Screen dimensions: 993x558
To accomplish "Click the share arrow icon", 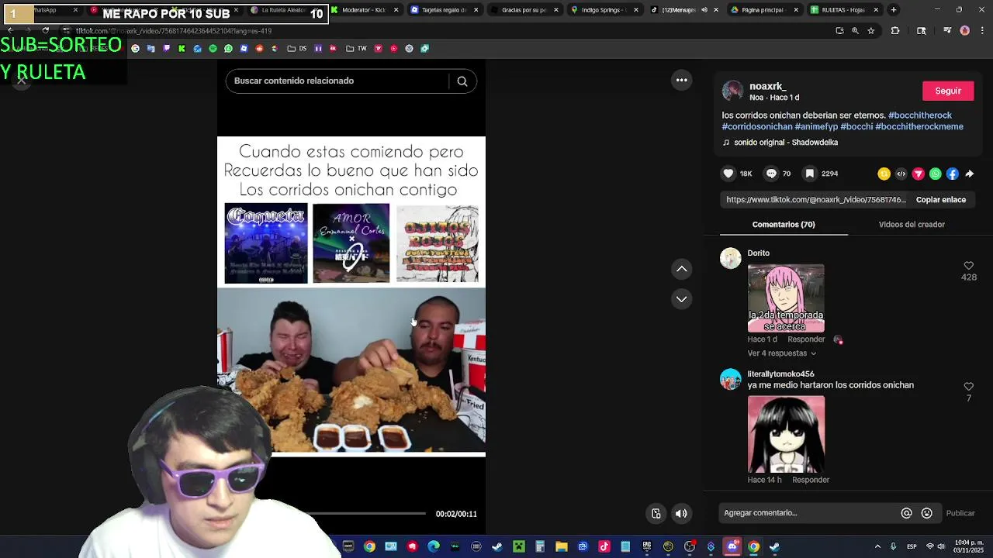I will (969, 174).
